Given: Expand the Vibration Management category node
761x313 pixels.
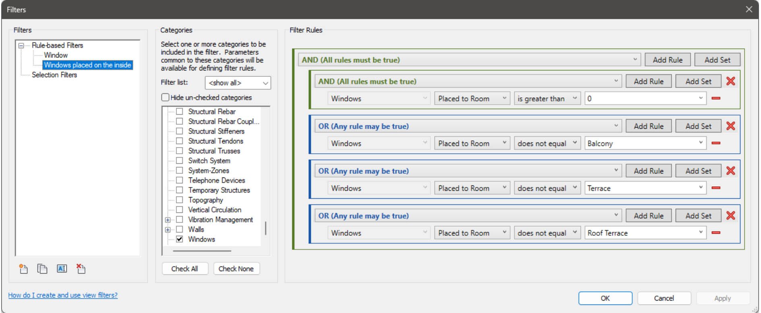Looking at the screenshot, I should coord(168,220).
